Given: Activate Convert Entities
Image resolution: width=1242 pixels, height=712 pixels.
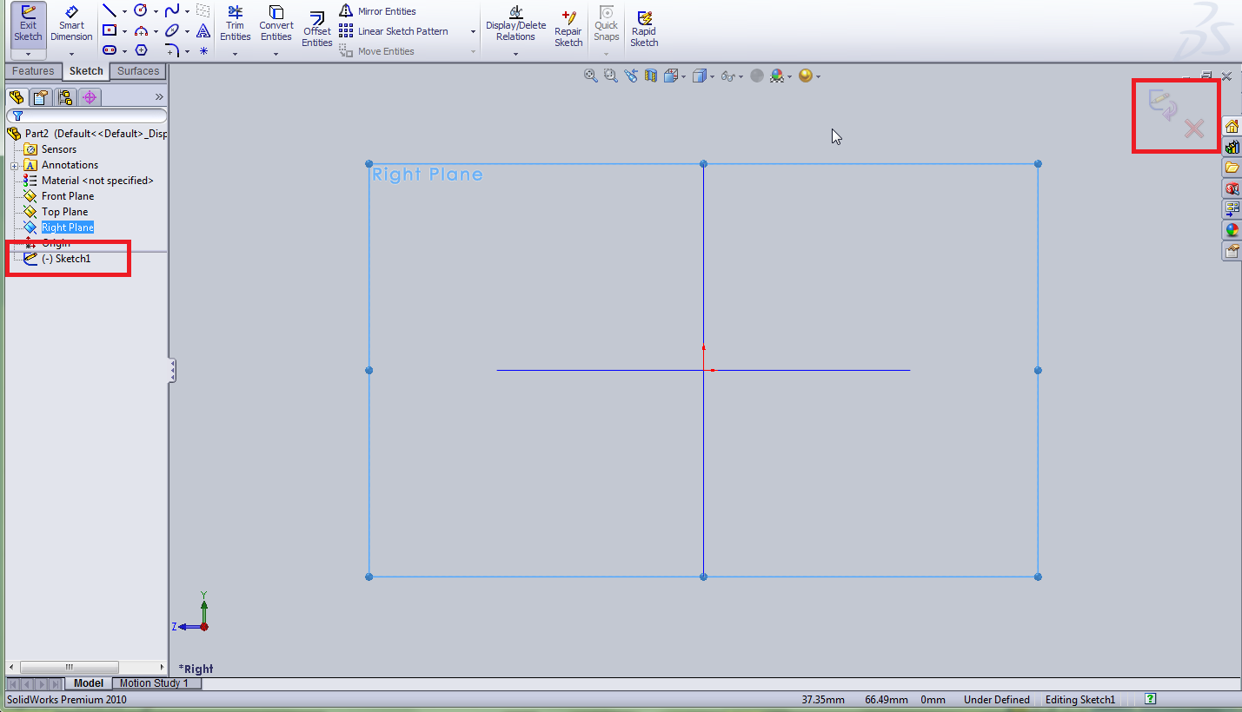Looking at the screenshot, I should (x=276, y=26).
